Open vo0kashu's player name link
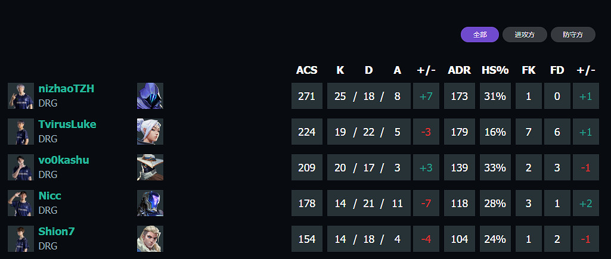This screenshot has width=611, height=259. tap(64, 160)
